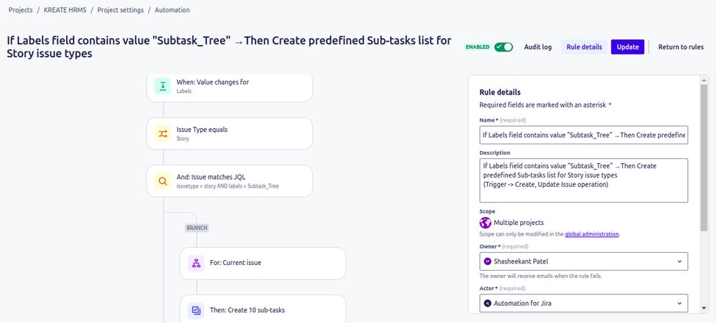Follow the global administration link
The image size is (716, 323).
[591, 234]
